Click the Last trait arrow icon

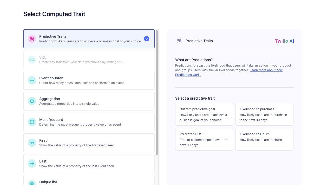32,163
